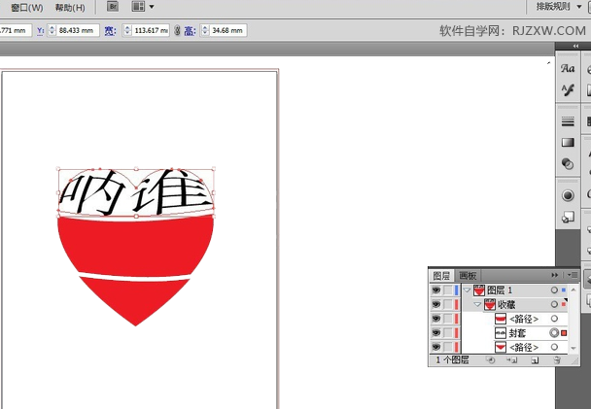This screenshot has width=591, height=409.
Task: Click create new sublayer icon
Action: click(512, 360)
